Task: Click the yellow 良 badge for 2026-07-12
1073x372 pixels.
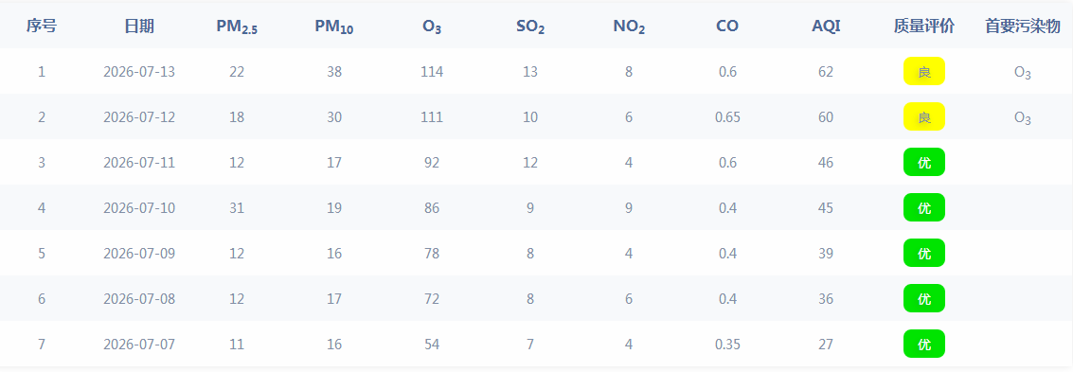Action: pyautogui.click(x=923, y=117)
